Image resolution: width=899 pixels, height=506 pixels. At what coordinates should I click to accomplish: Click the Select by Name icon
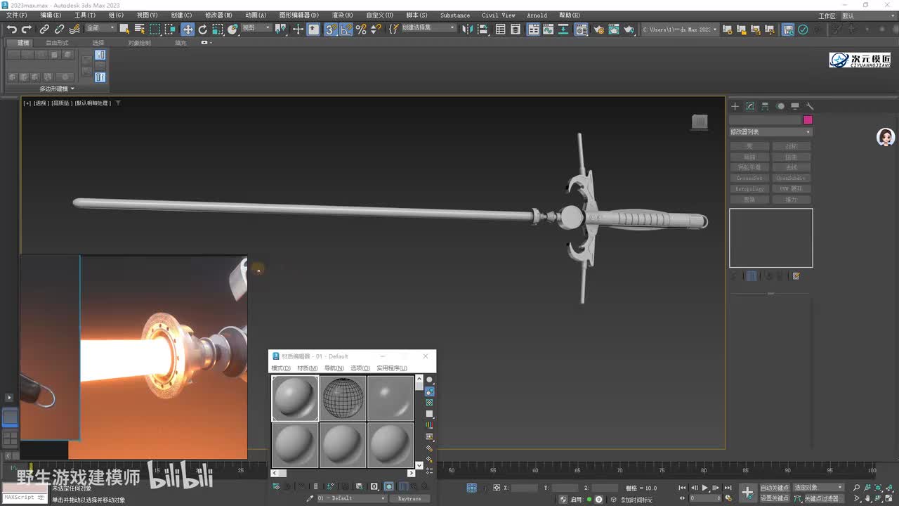pos(139,29)
